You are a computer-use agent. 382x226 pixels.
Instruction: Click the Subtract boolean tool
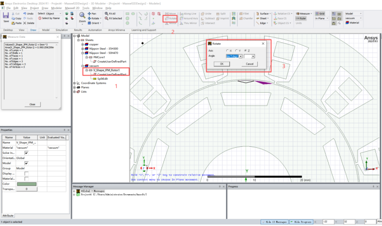tap(208, 18)
